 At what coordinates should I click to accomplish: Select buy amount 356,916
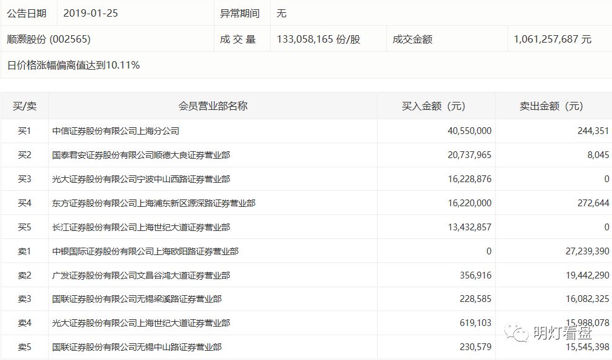click(x=475, y=276)
